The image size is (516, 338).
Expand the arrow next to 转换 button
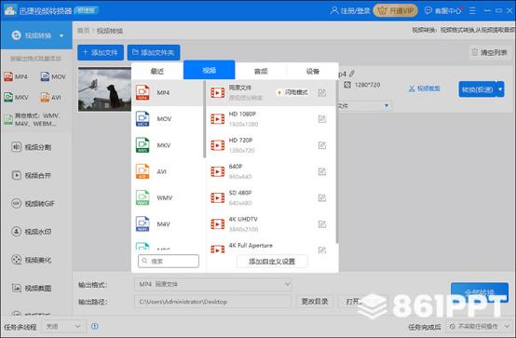click(x=500, y=88)
